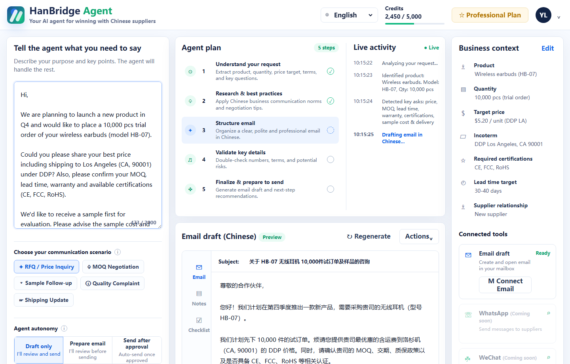Switch to the Notes tab
Viewport: 570px width, 364px height.
[199, 299]
